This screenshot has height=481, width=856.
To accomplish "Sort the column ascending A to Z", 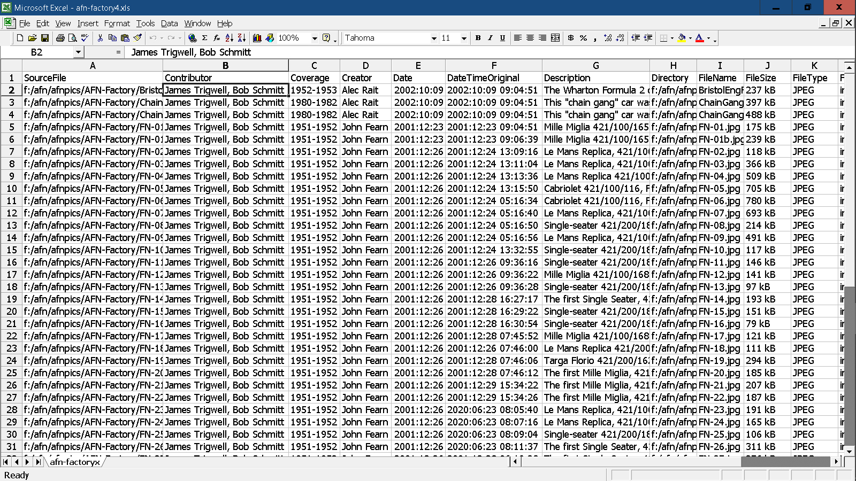I will (229, 38).
